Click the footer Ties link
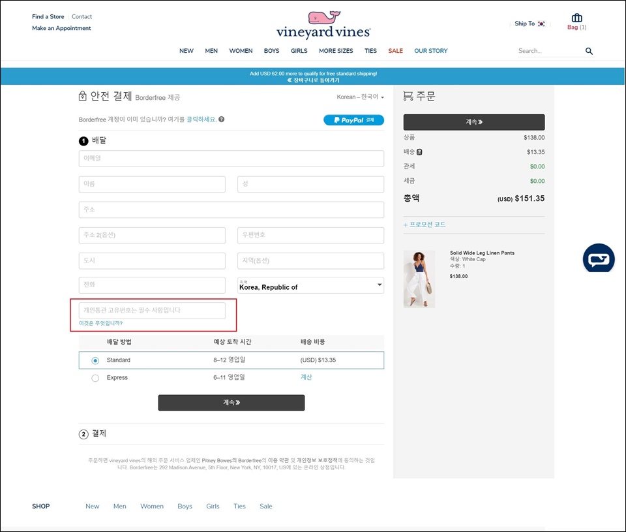 click(x=239, y=506)
